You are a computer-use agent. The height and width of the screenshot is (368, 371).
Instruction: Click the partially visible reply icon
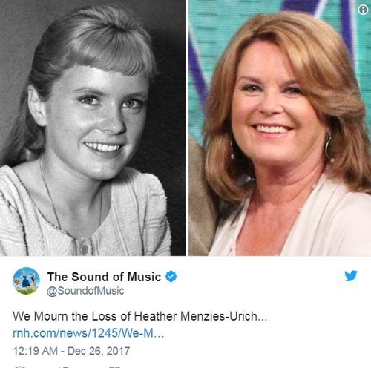(x=20, y=367)
